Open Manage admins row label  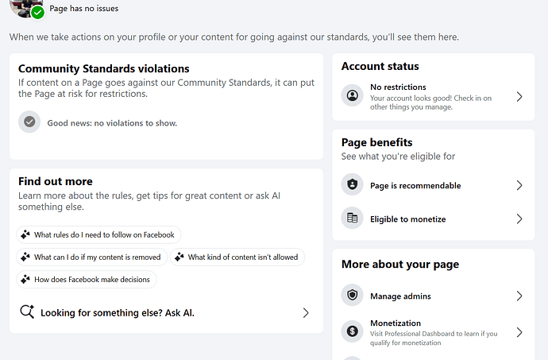coord(400,296)
